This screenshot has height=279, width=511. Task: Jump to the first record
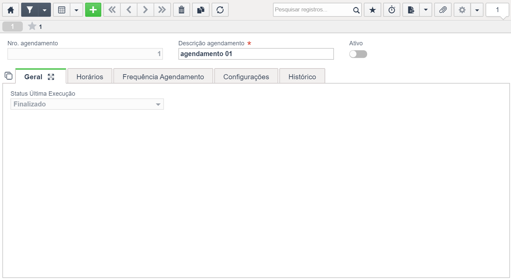click(112, 10)
